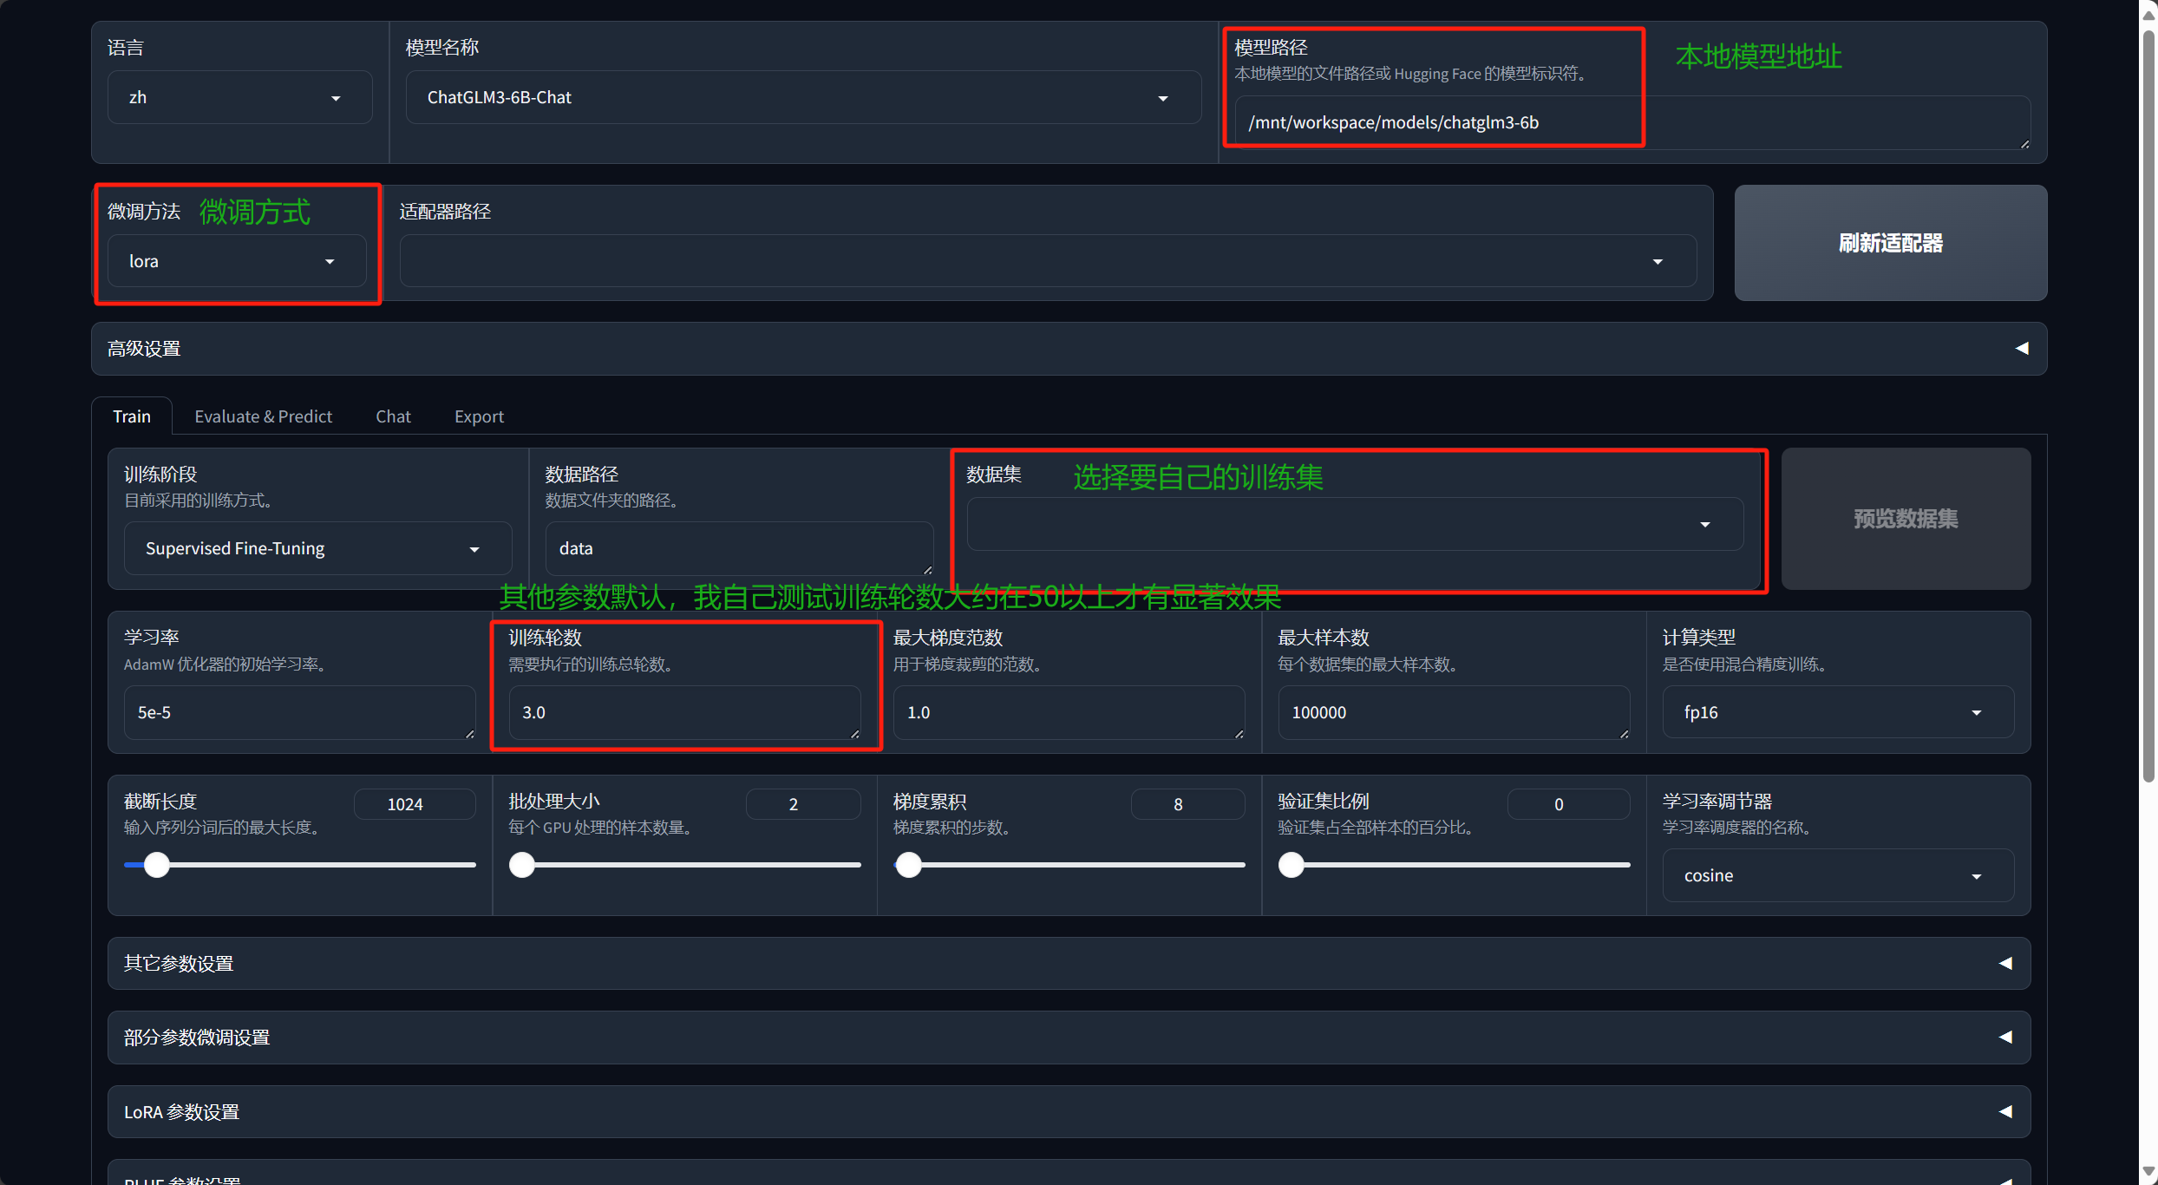Open the 学习率调节器 dropdown showing cosine

(x=1838, y=875)
